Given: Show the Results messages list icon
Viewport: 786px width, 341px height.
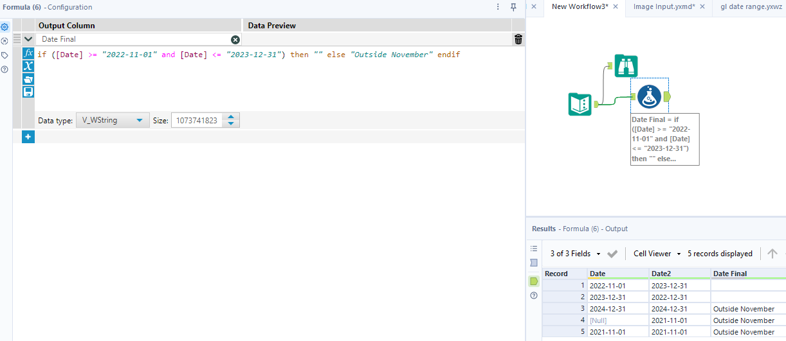Looking at the screenshot, I should click(534, 249).
